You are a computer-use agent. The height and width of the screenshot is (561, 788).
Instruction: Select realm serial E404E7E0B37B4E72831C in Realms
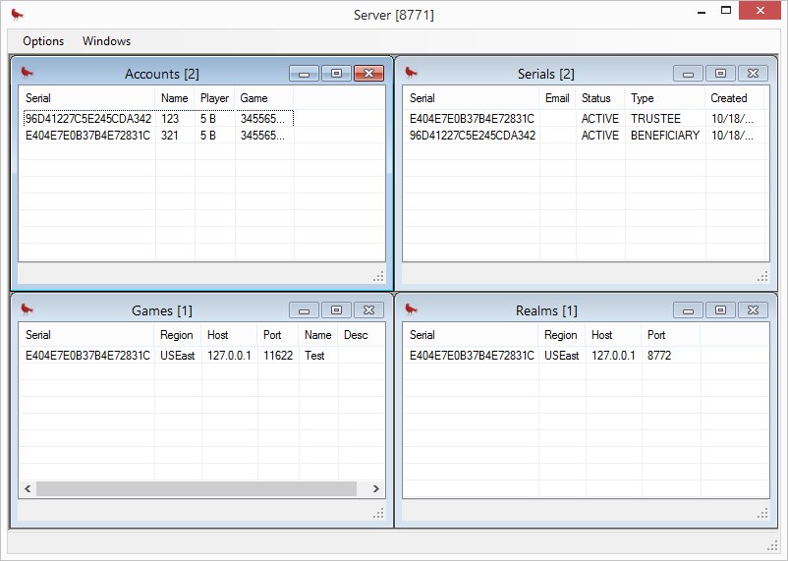tap(472, 356)
